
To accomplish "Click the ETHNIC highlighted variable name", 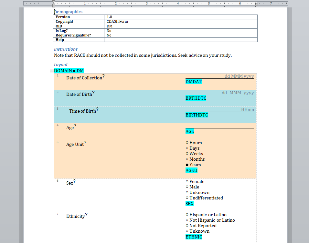I will pos(194,237).
